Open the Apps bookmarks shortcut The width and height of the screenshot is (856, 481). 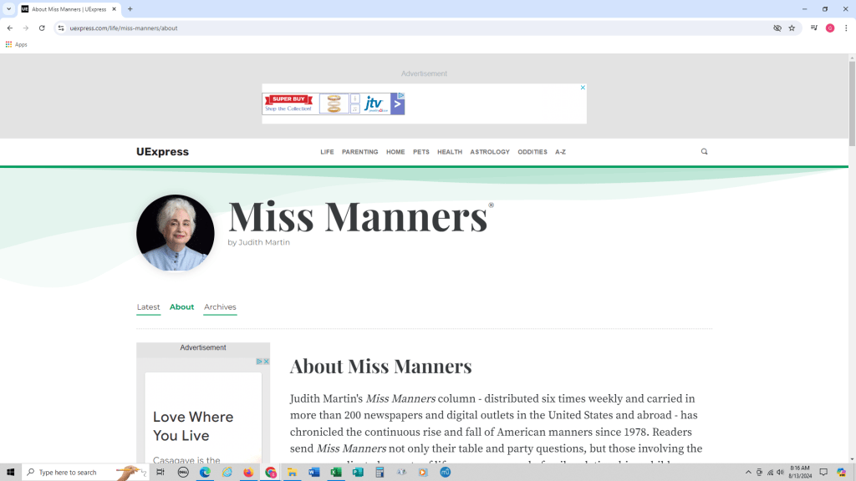16,44
